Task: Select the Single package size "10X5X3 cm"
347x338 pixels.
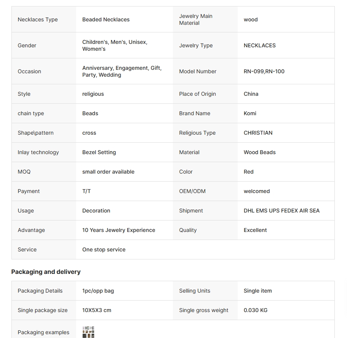Action: point(97,310)
